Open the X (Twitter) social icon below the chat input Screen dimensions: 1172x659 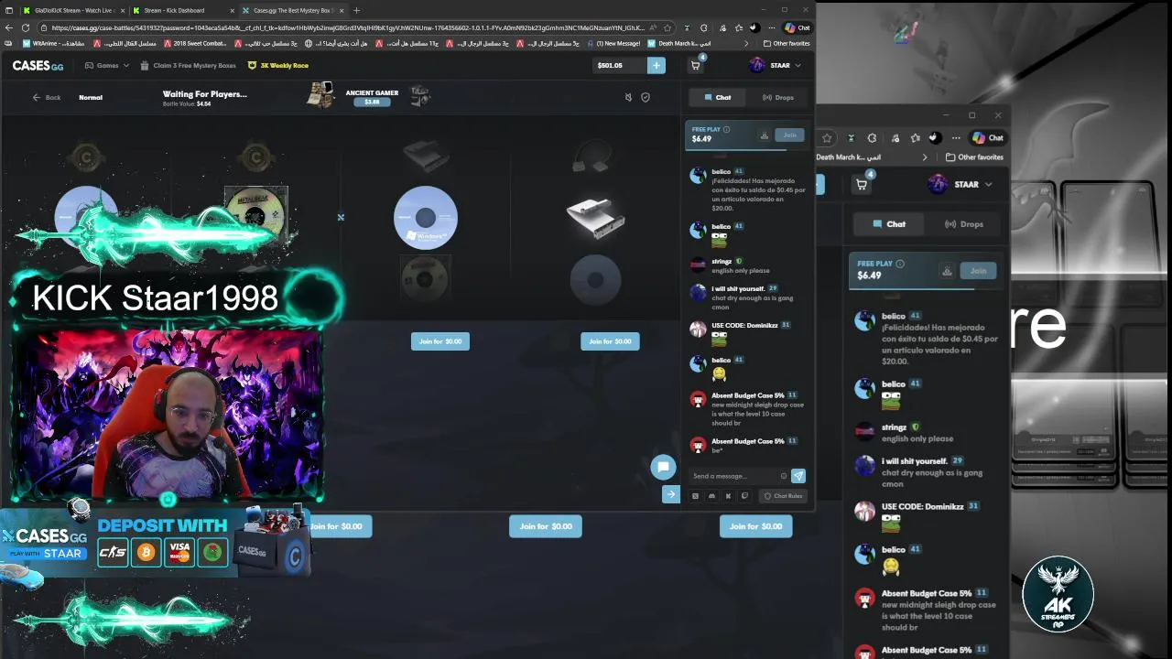[x=695, y=496]
